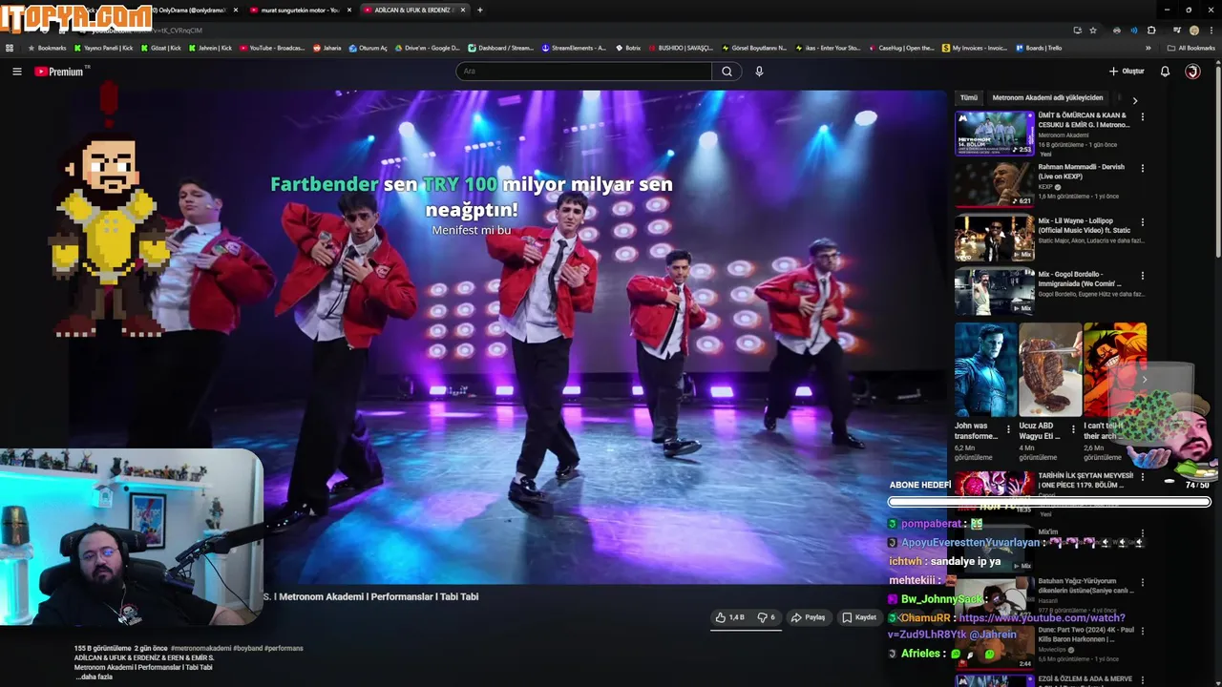
Task: Open a new browser tab
Action: pos(480,10)
